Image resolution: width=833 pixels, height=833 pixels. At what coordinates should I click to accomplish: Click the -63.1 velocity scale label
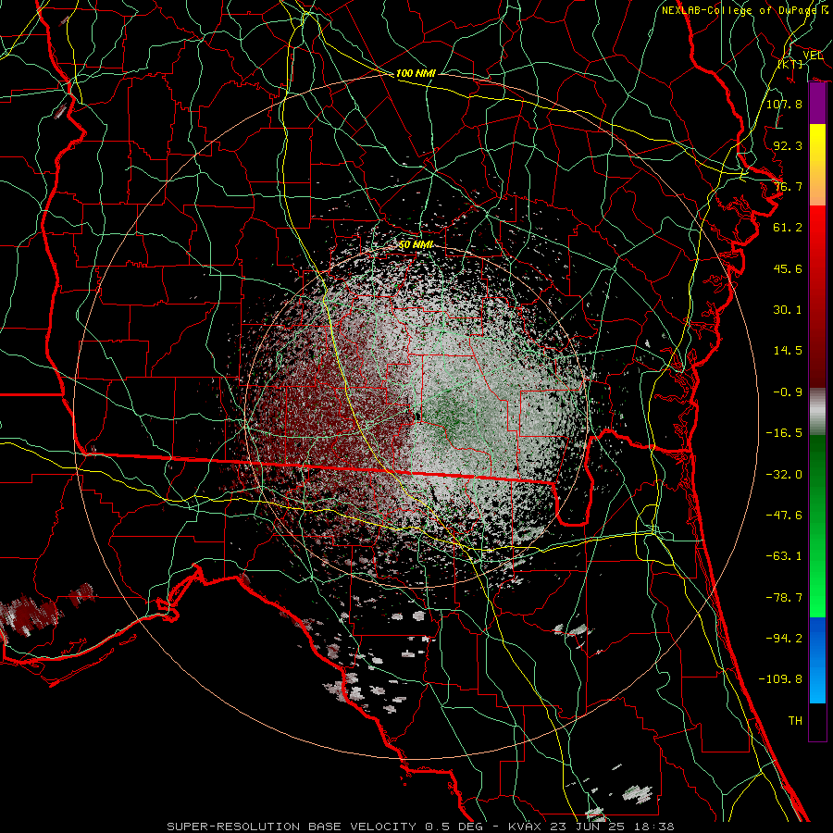pos(784,556)
